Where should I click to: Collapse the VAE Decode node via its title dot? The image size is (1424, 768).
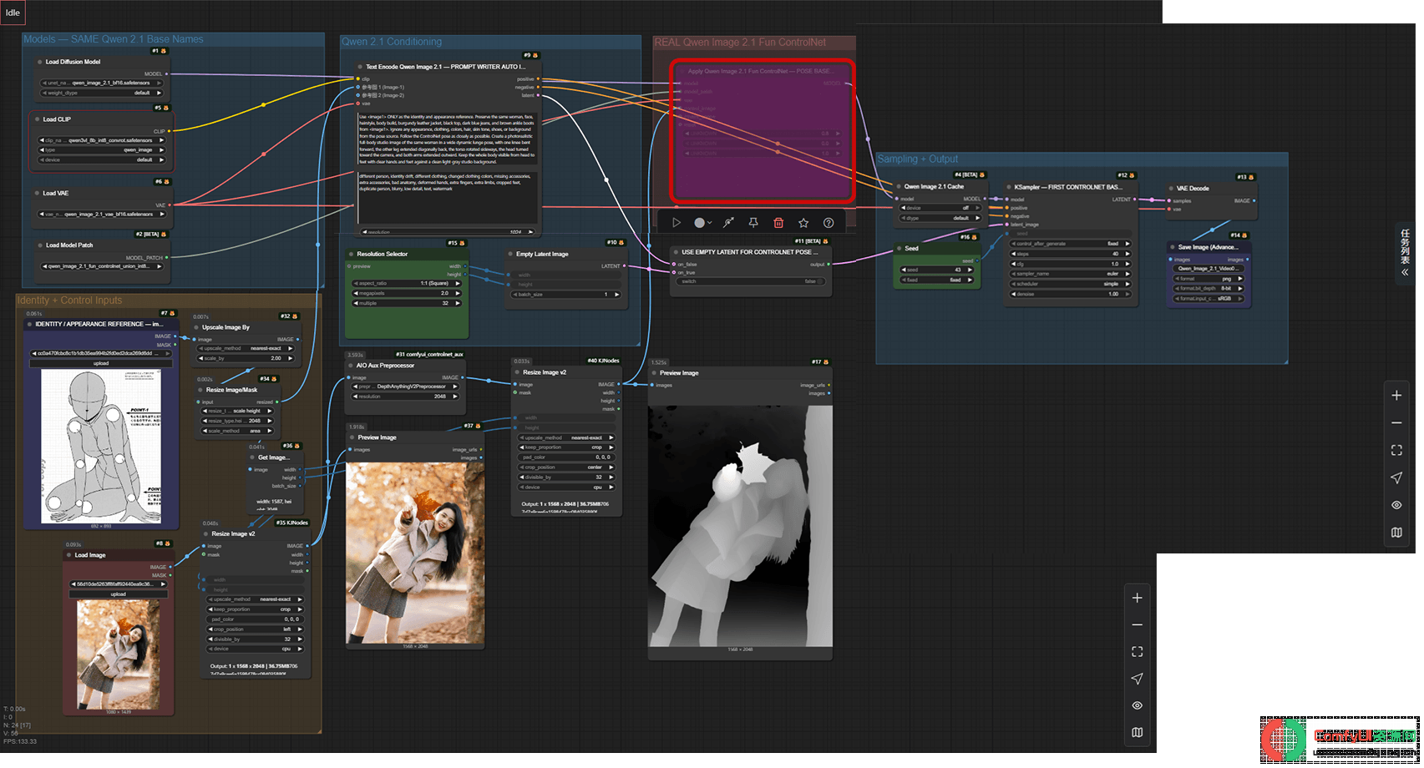[x=1171, y=189]
